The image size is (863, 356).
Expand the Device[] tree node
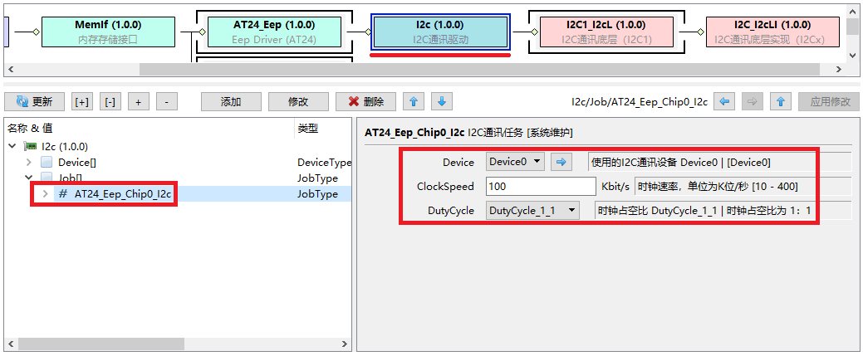point(29,163)
